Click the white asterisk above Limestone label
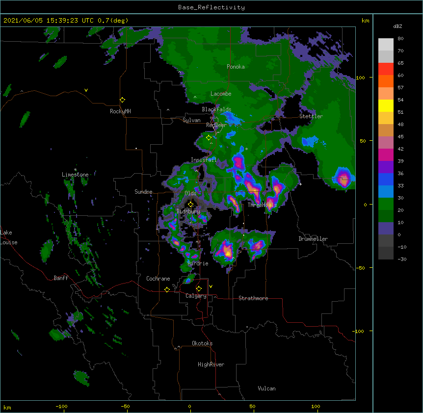Image resolution: width=423 pixels, height=413 pixels. (75, 170)
